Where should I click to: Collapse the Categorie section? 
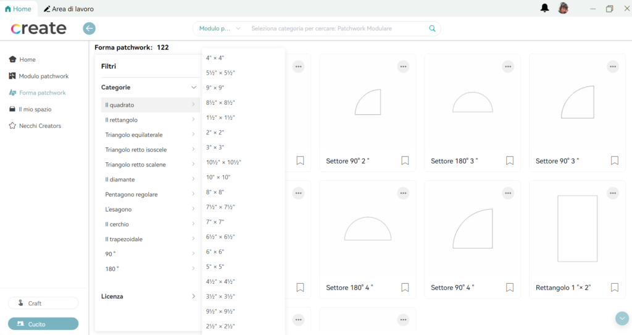pyautogui.click(x=193, y=88)
